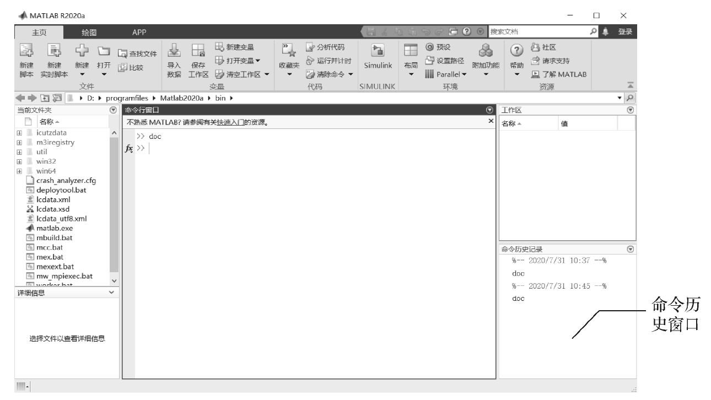Click 请求支持 request support
711x400 pixels.
click(551, 61)
